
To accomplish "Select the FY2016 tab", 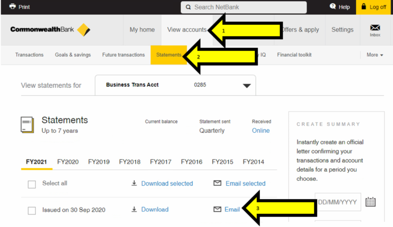I will tap(191, 162).
